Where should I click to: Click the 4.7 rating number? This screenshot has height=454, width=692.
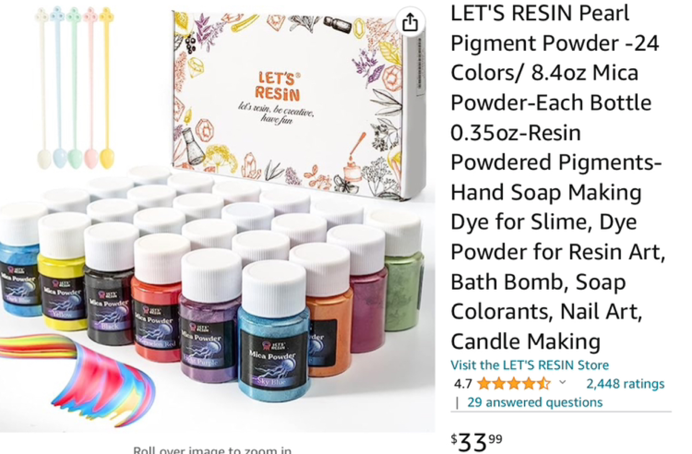(463, 384)
